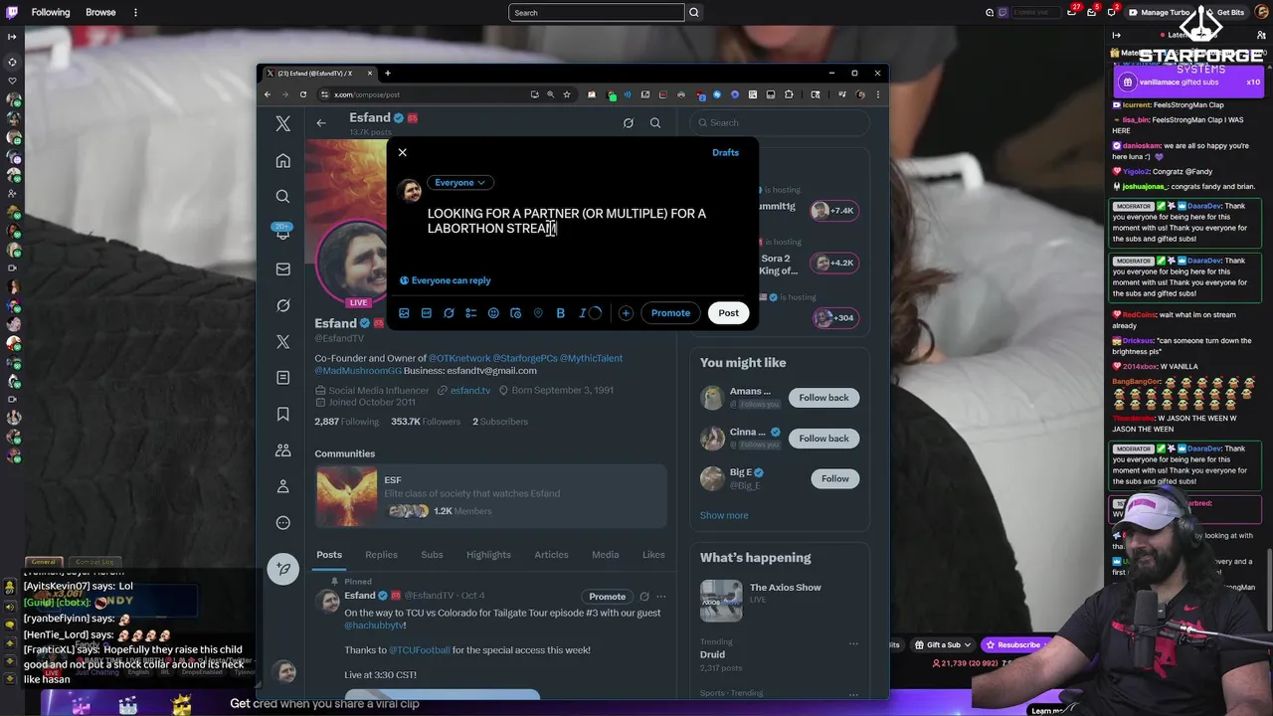Go to X home via sidebar house icon
Screen dimensions: 1273x716
(x=283, y=161)
